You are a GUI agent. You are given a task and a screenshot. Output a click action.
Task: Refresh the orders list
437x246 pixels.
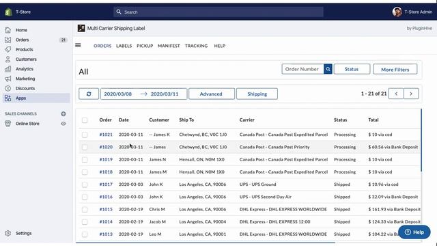89,94
